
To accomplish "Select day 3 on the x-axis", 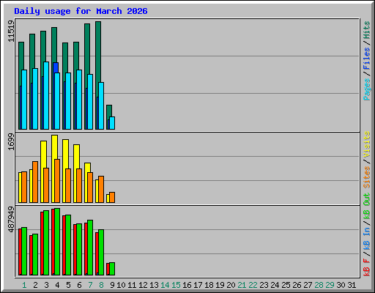I will [46, 285].
